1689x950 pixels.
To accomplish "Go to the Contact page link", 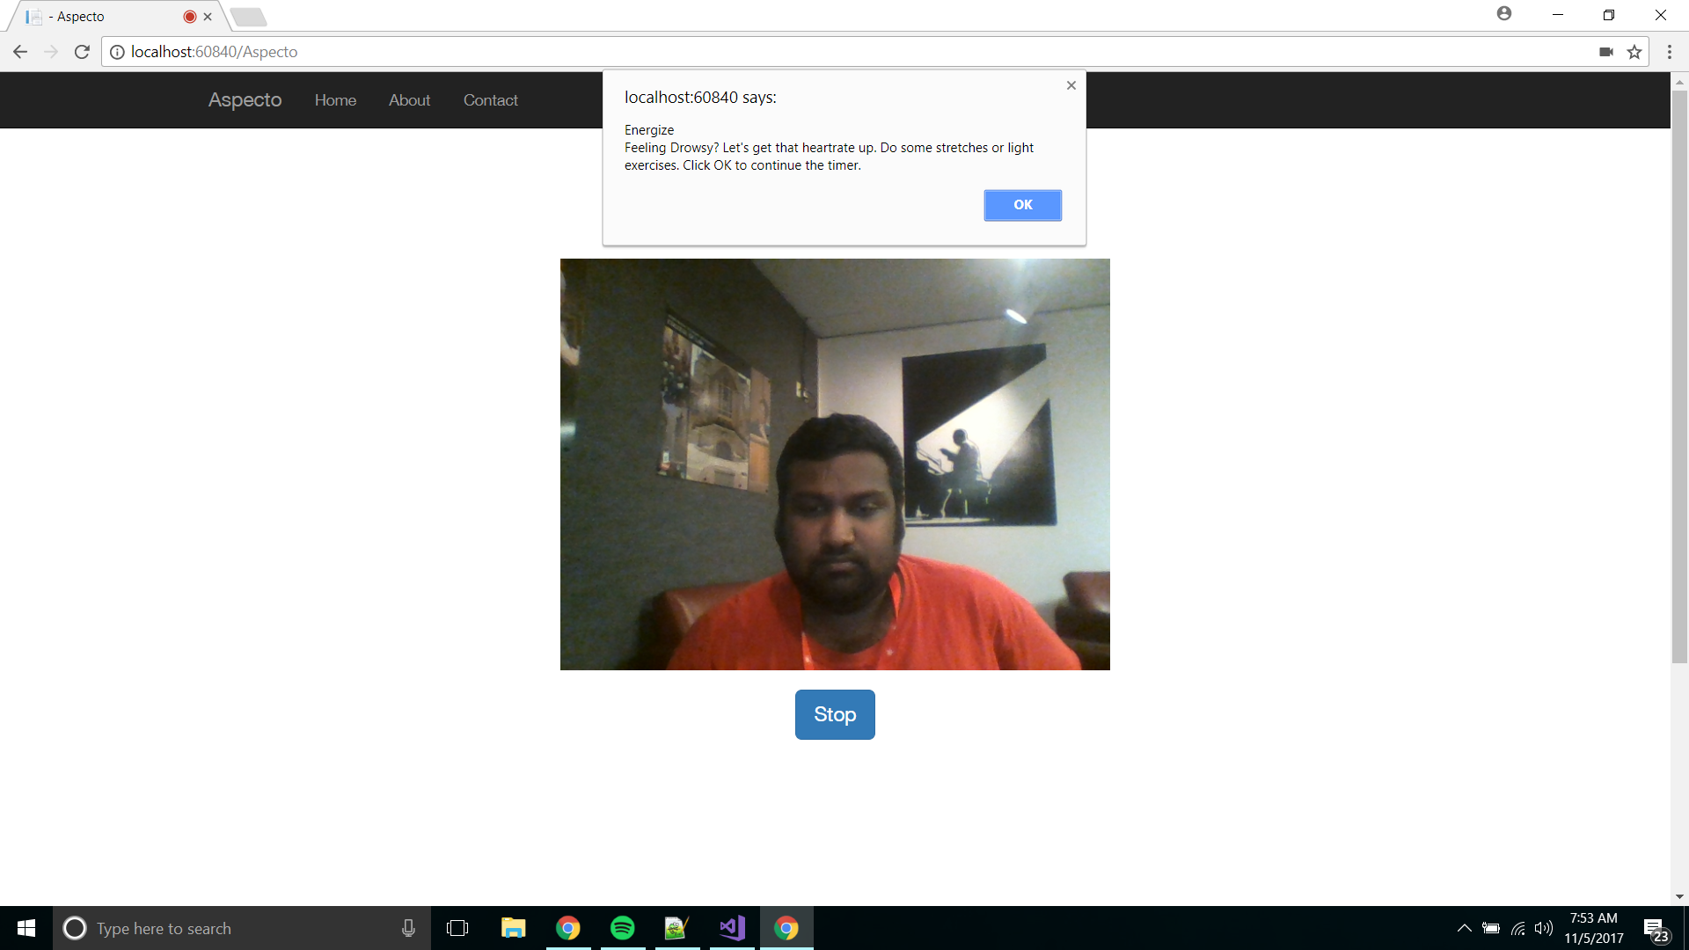I will [x=490, y=100].
